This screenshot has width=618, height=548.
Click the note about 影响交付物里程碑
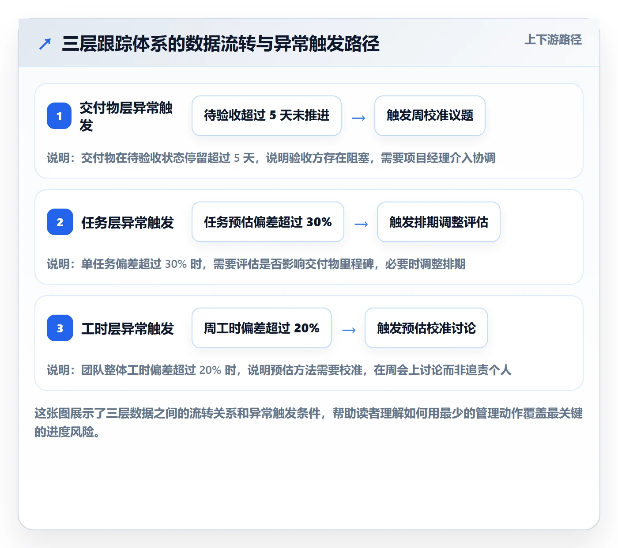click(256, 264)
